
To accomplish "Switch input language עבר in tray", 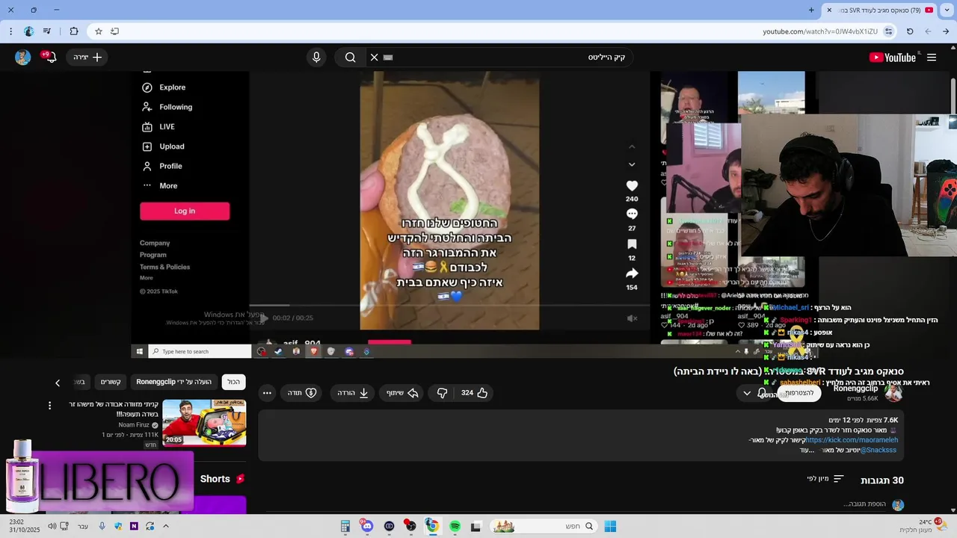I will (82, 526).
